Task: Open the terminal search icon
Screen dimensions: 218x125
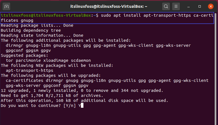Action: (166, 6)
